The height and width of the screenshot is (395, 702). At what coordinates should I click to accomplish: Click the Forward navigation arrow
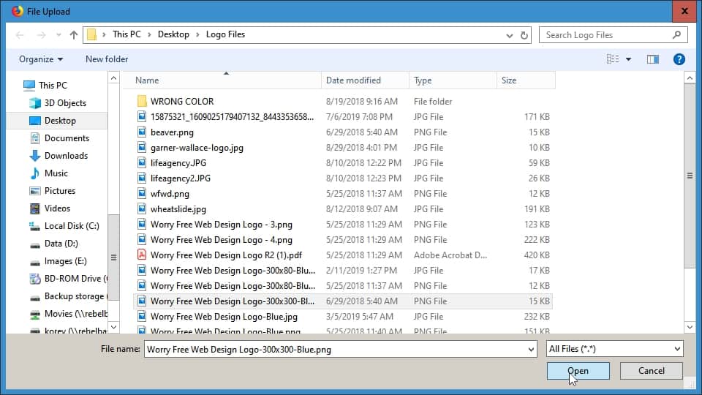[x=41, y=35]
